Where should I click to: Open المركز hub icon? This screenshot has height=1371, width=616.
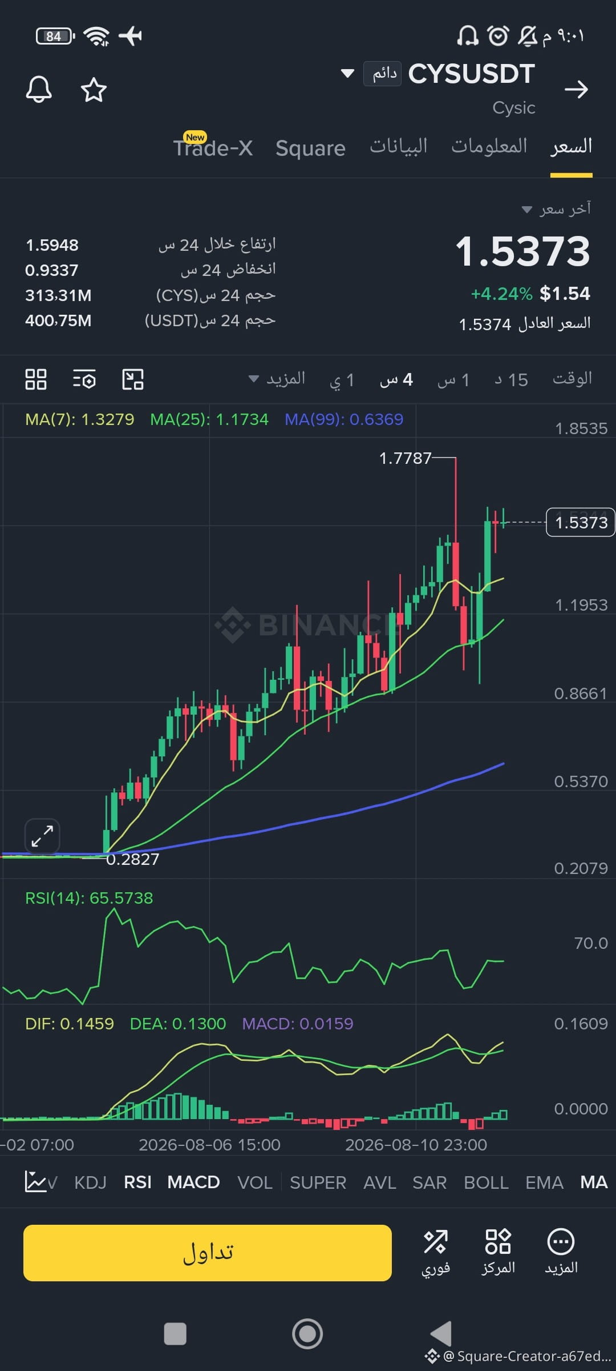498,1252
